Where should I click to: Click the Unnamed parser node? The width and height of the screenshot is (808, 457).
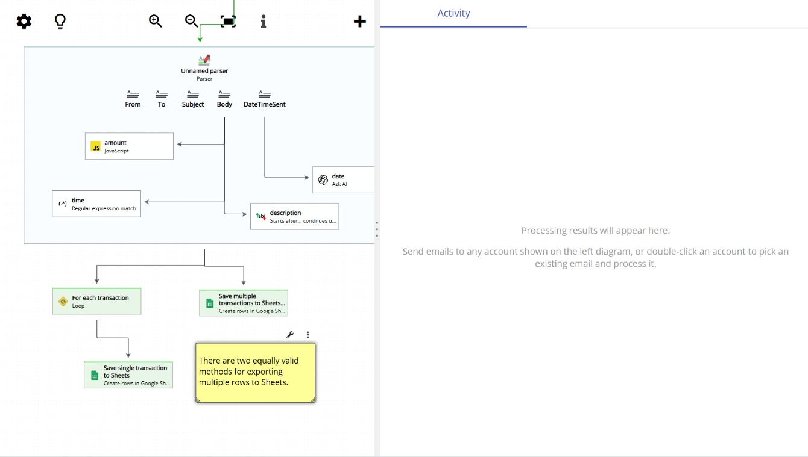(x=204, y=66)
